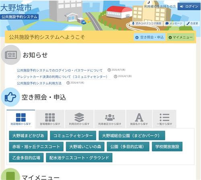Open notice about ログインID・パスワード

click(x=59, y=70)
